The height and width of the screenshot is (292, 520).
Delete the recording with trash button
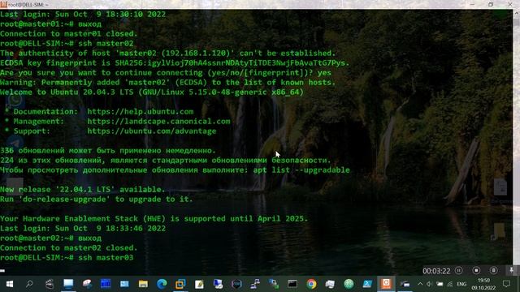493,270
